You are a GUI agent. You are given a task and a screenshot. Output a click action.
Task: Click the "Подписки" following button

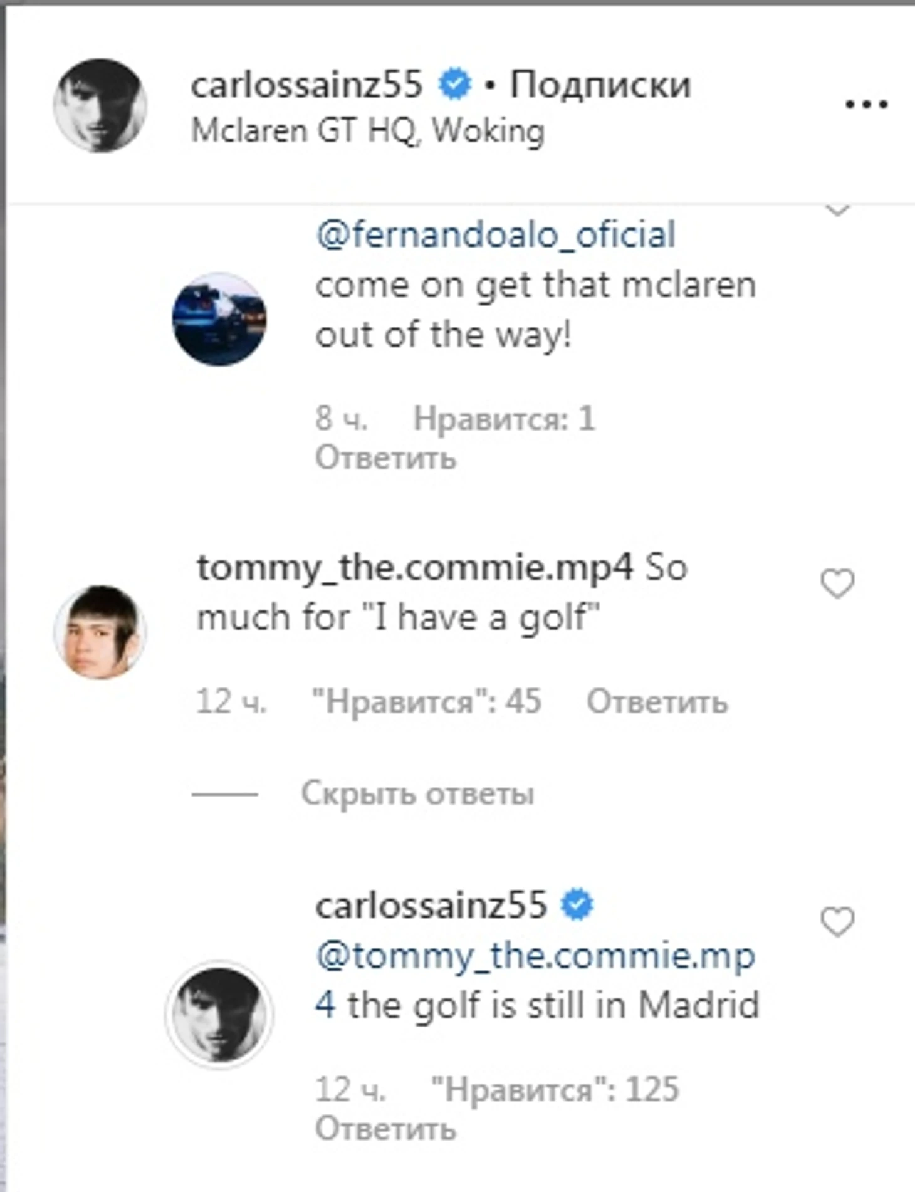600,84
